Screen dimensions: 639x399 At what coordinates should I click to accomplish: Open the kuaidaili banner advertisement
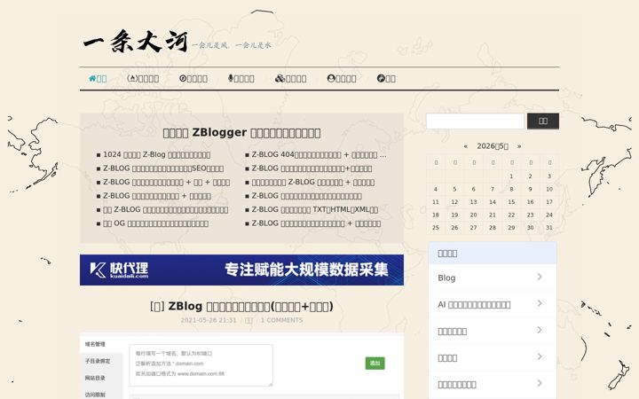pos(241,270)
